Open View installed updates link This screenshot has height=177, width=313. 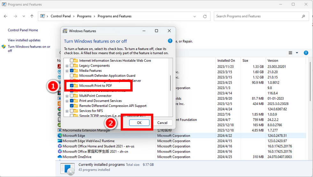pos(24,40)
